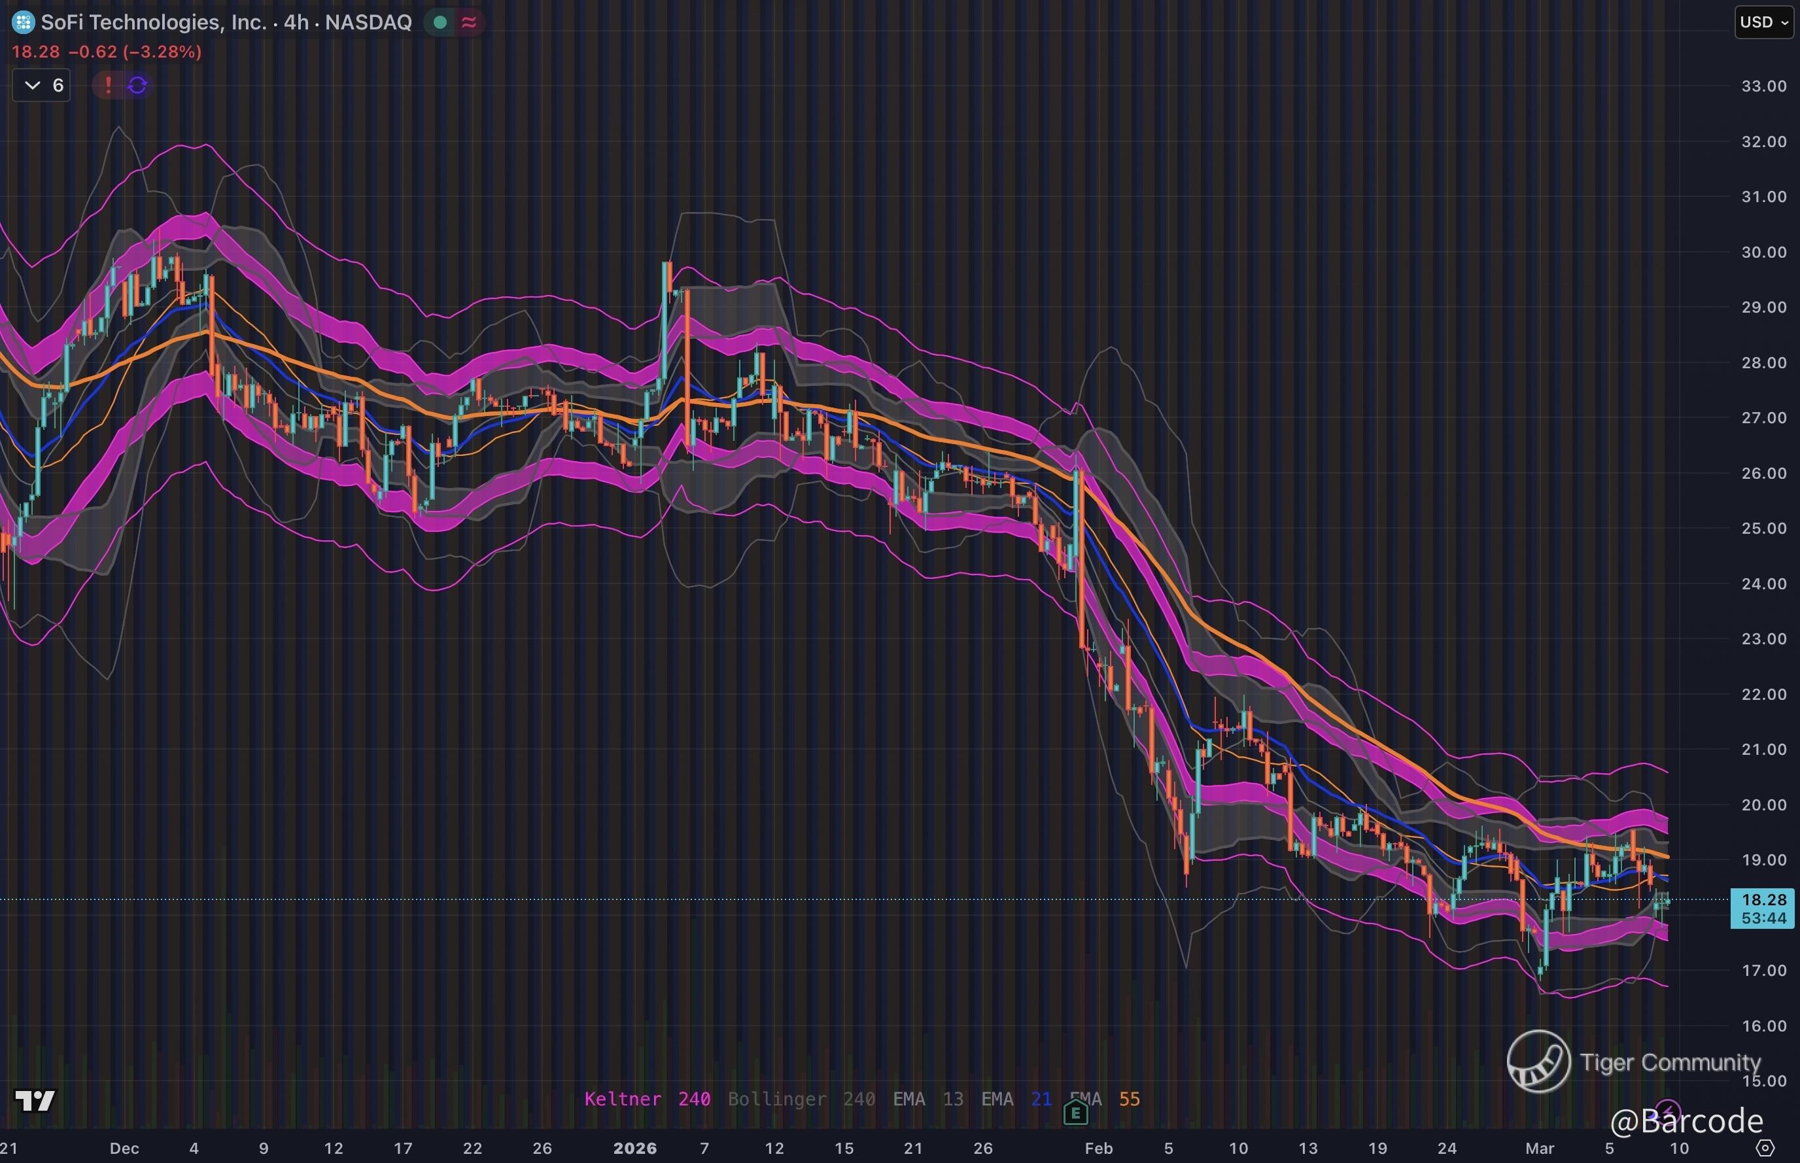
Task: Open the USD currency dropdown
Action: click(1764, 23)
